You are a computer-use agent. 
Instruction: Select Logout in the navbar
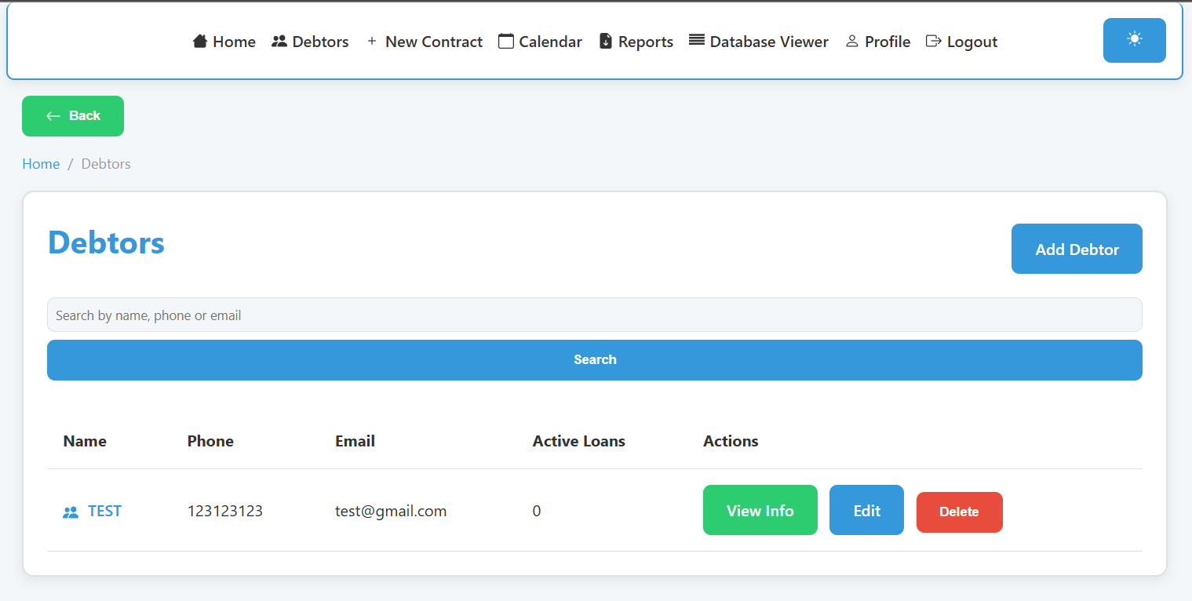click(962, 42)
